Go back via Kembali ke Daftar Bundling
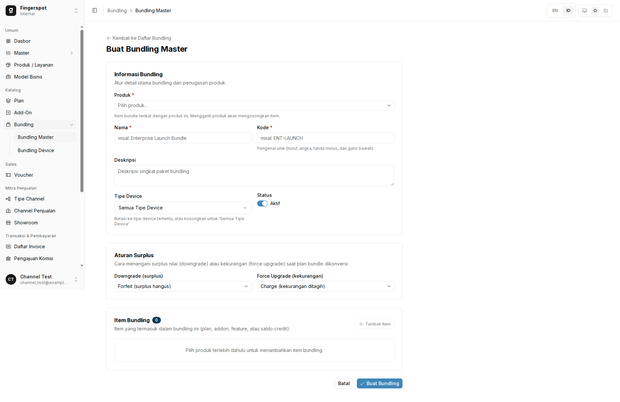 click(x=139, y=38)
